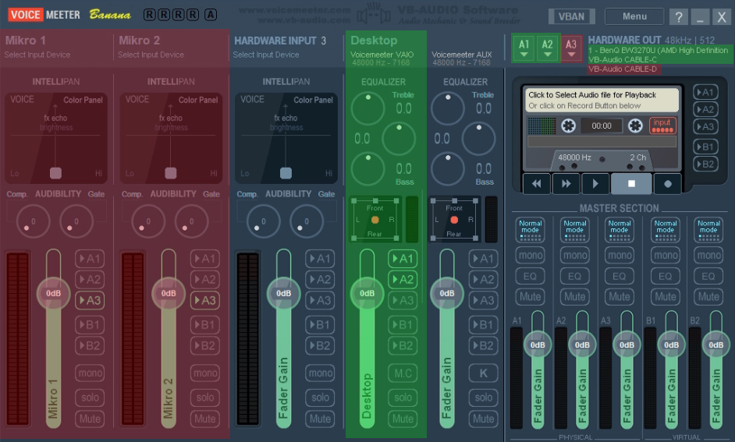Viewport: 735px width, 442px height.
Task: Select input device for Mikro 1
Action: click(37, 55)
